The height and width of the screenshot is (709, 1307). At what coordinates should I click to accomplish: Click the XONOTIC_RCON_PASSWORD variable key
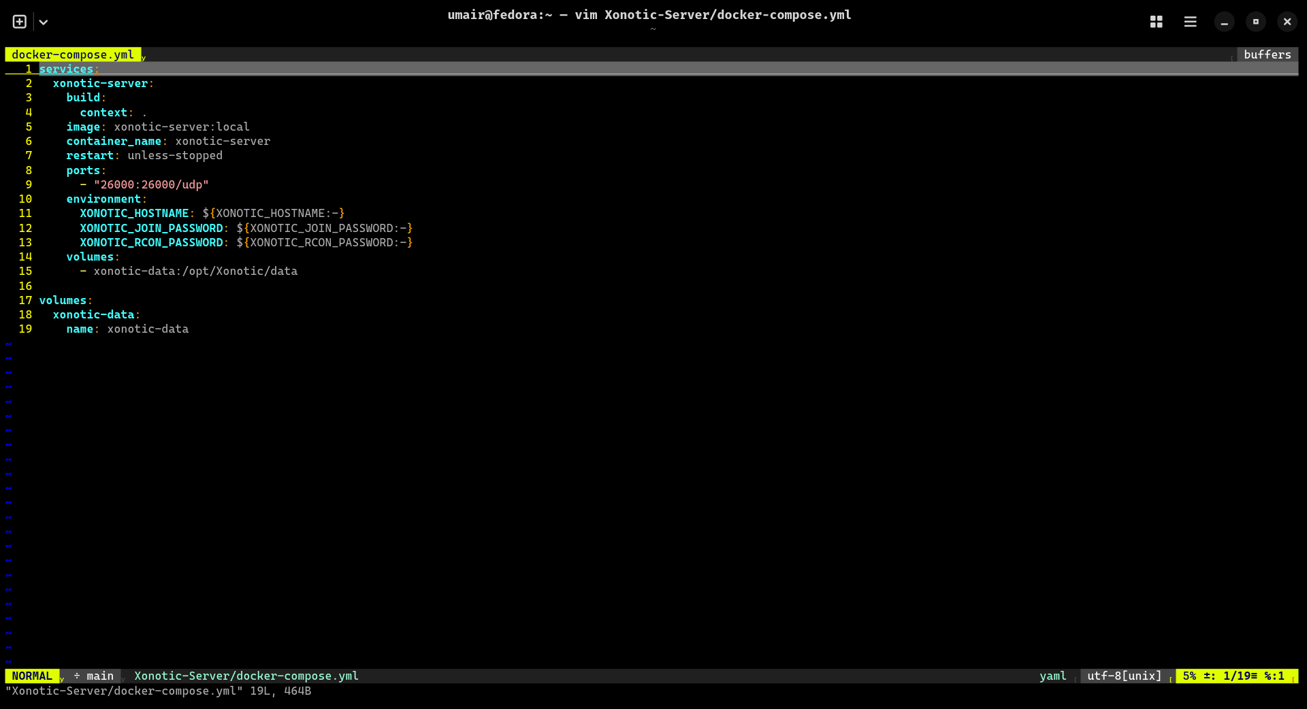point(151,242)
